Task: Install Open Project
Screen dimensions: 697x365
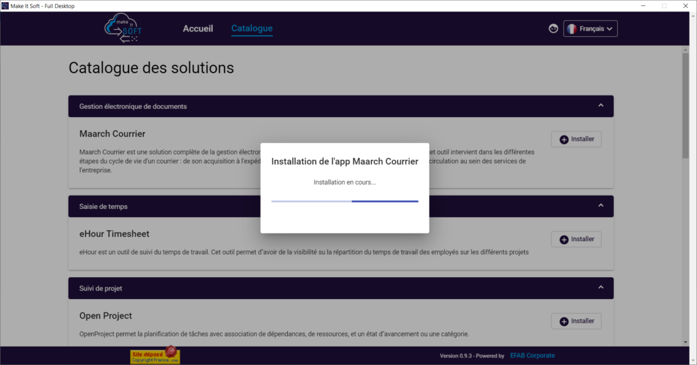Action: point(576,321)
